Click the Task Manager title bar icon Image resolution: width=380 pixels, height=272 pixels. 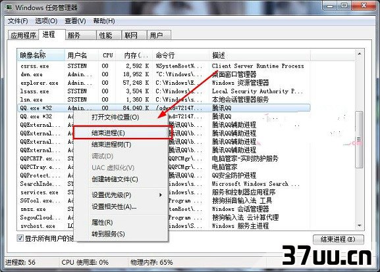tap(9, 7)
